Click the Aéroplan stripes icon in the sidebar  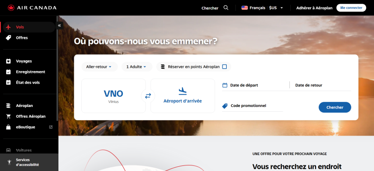[x=8, y=106]
